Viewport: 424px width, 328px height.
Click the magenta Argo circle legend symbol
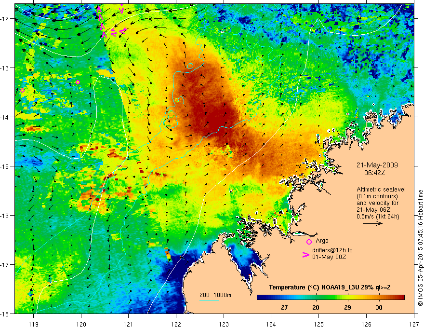click(309, 242)
